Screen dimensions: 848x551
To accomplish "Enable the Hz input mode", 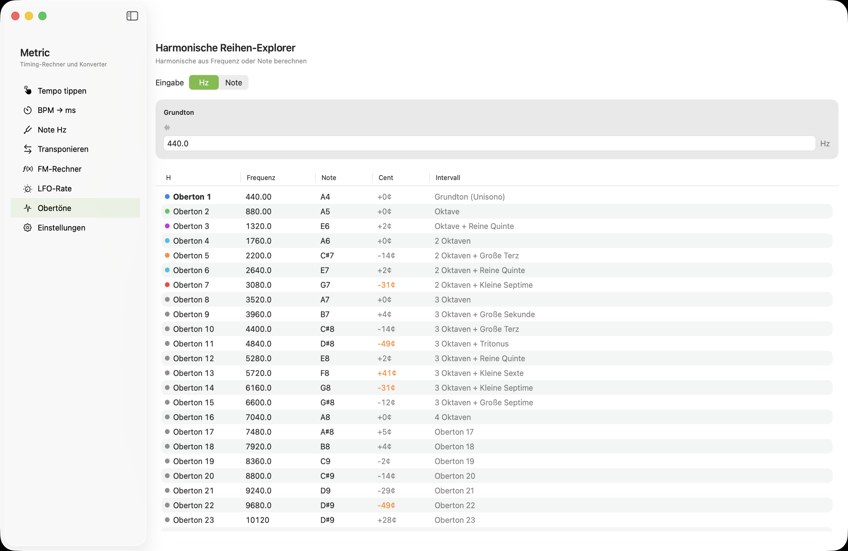I will click(203, 82).
